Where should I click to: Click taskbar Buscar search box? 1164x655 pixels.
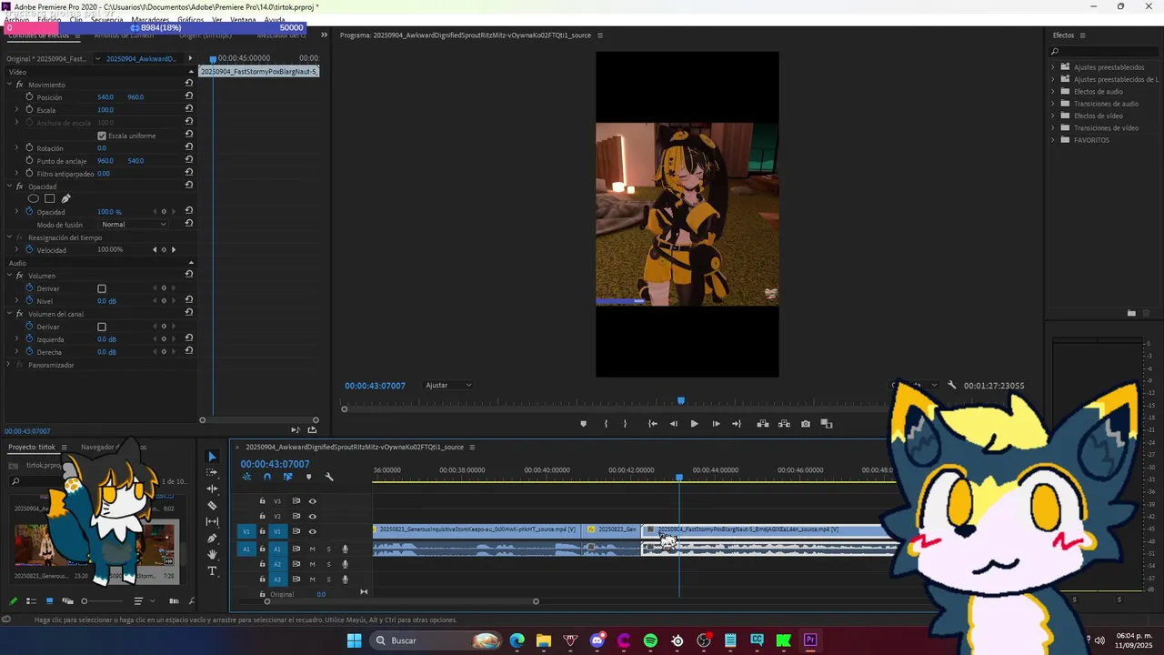click(436, 640)
